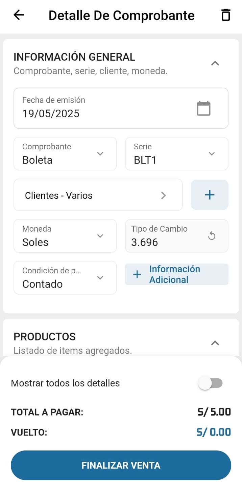
Task: Tap the trash icon to delete the comprobante
Action: point(225,15)
